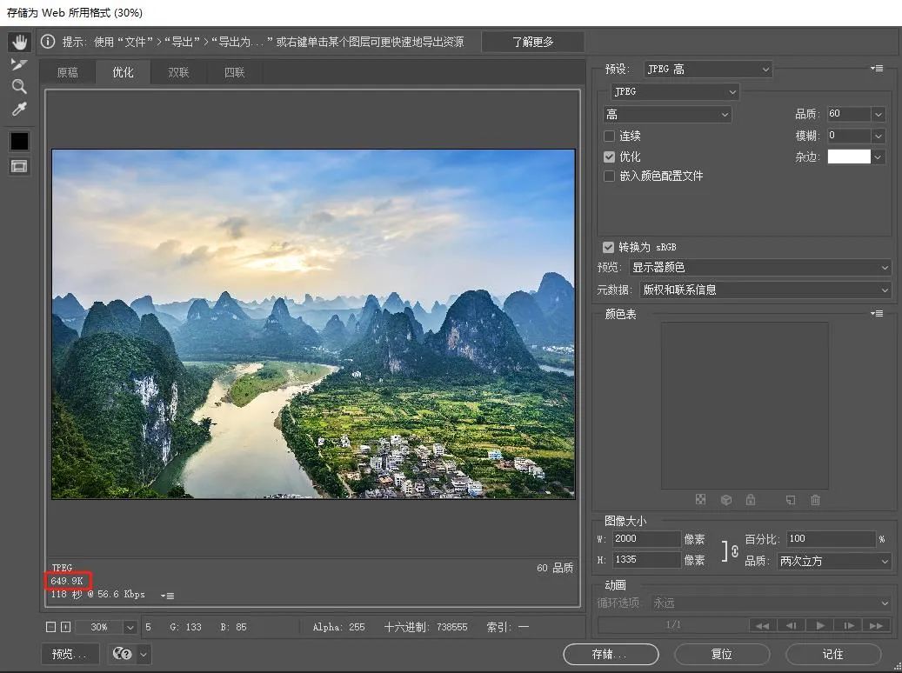The height and width of the screenshot is (673, 902).
Task: Open the 预设 JPEG 高 dropdown
Action: pyautogui.click(x=707, y=69)
